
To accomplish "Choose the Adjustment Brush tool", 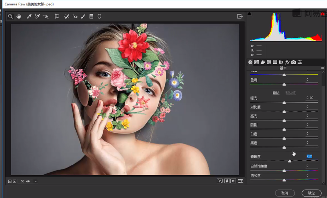I will [83, 16].
